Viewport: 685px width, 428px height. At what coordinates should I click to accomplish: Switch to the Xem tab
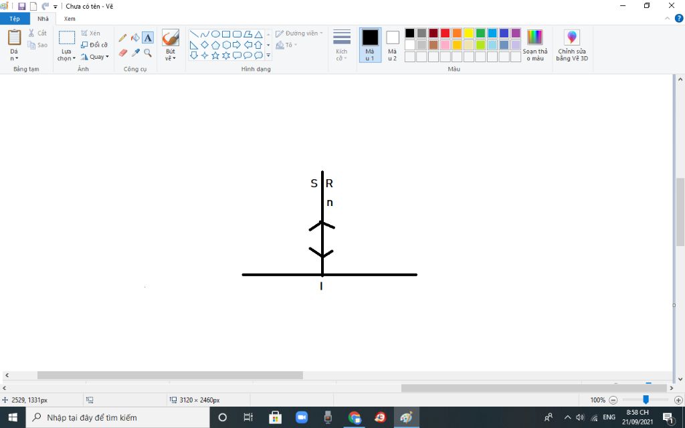pos(70,19)
